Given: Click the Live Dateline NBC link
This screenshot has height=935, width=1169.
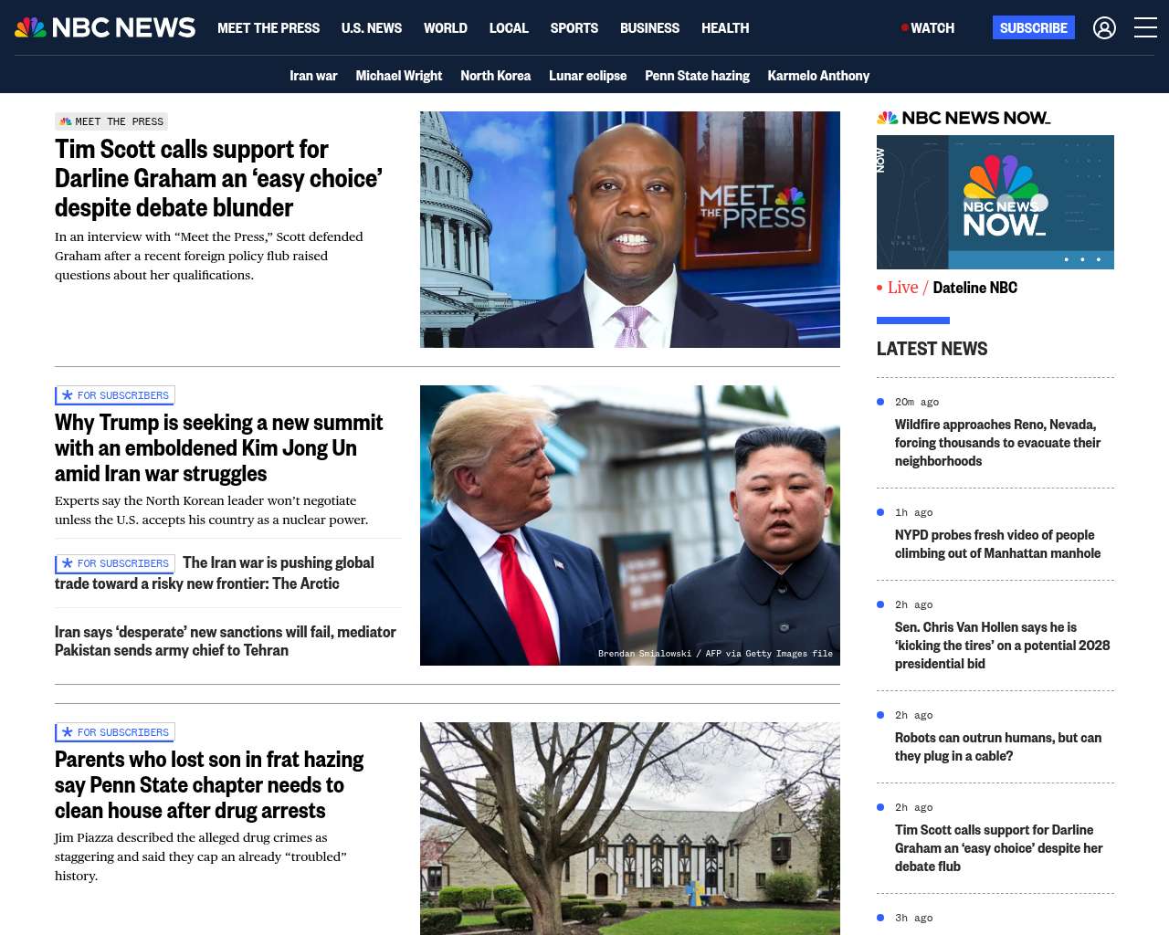Looking at the screenshot, I should click(947, 288).
